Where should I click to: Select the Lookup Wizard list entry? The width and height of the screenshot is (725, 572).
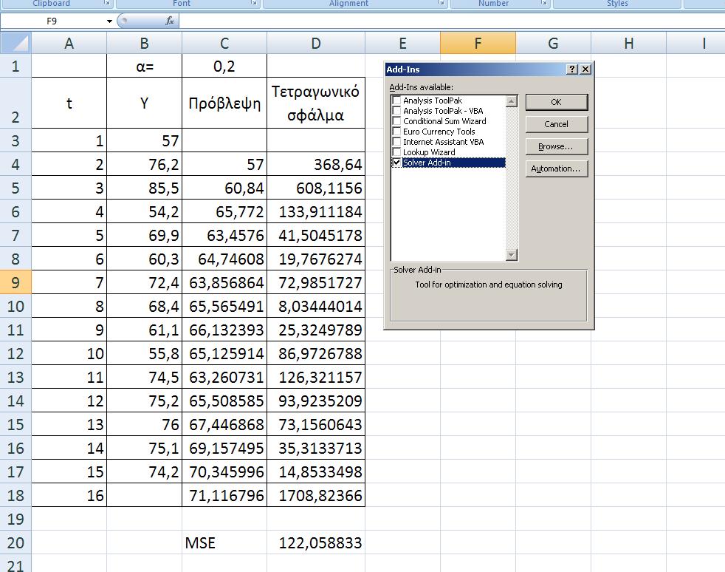(429, 152)
